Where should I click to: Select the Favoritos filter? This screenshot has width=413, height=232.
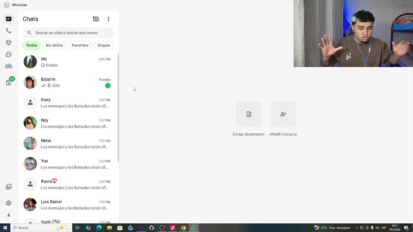(x=80, y=45)
